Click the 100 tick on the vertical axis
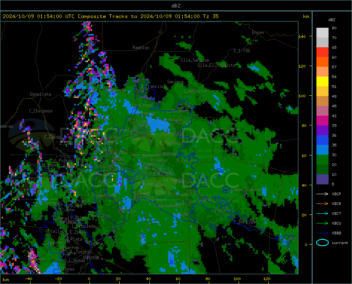The width and height of the screenshot is (352, 284). 302,96
